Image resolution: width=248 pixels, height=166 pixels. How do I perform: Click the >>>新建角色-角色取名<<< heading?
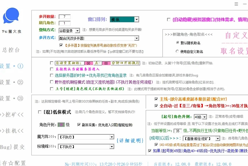(x=189, y=34)
